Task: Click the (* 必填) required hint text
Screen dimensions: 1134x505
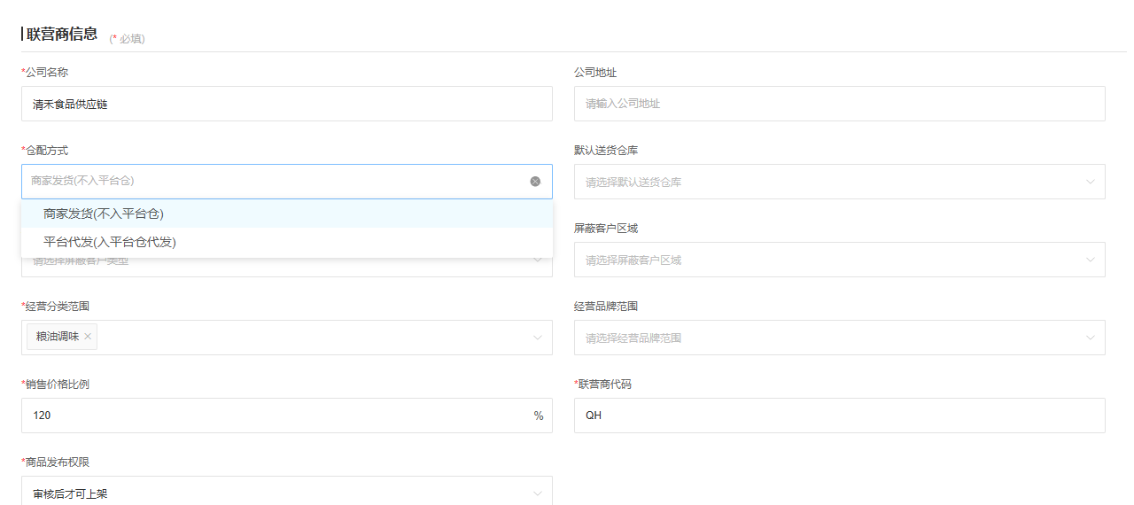Action: click(x=127, y=39)
